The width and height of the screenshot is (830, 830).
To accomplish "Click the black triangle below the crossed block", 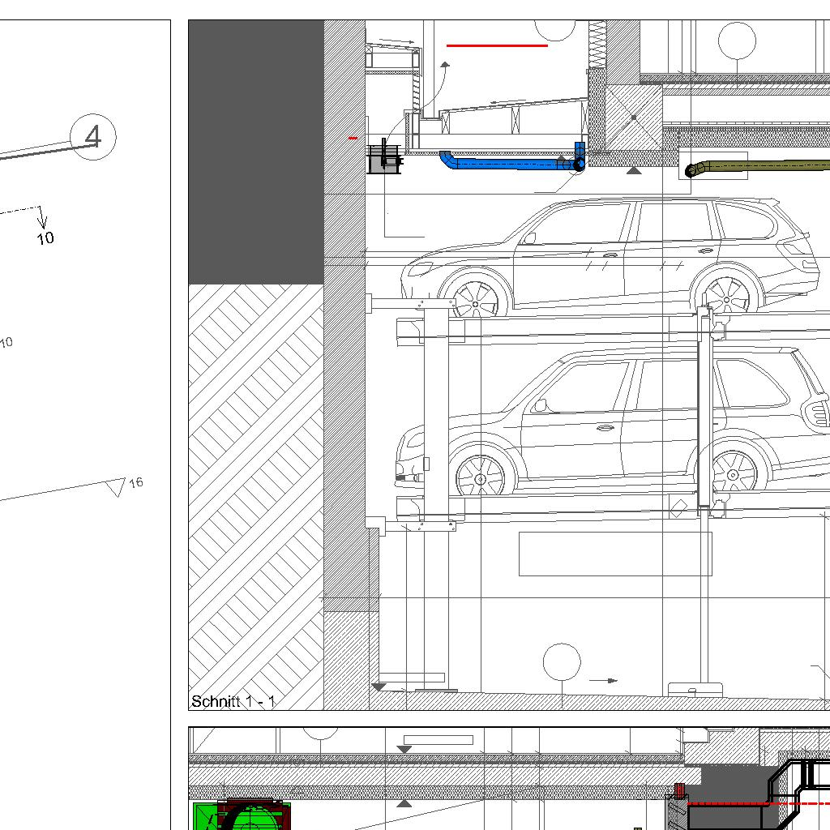I will point(634,170).
